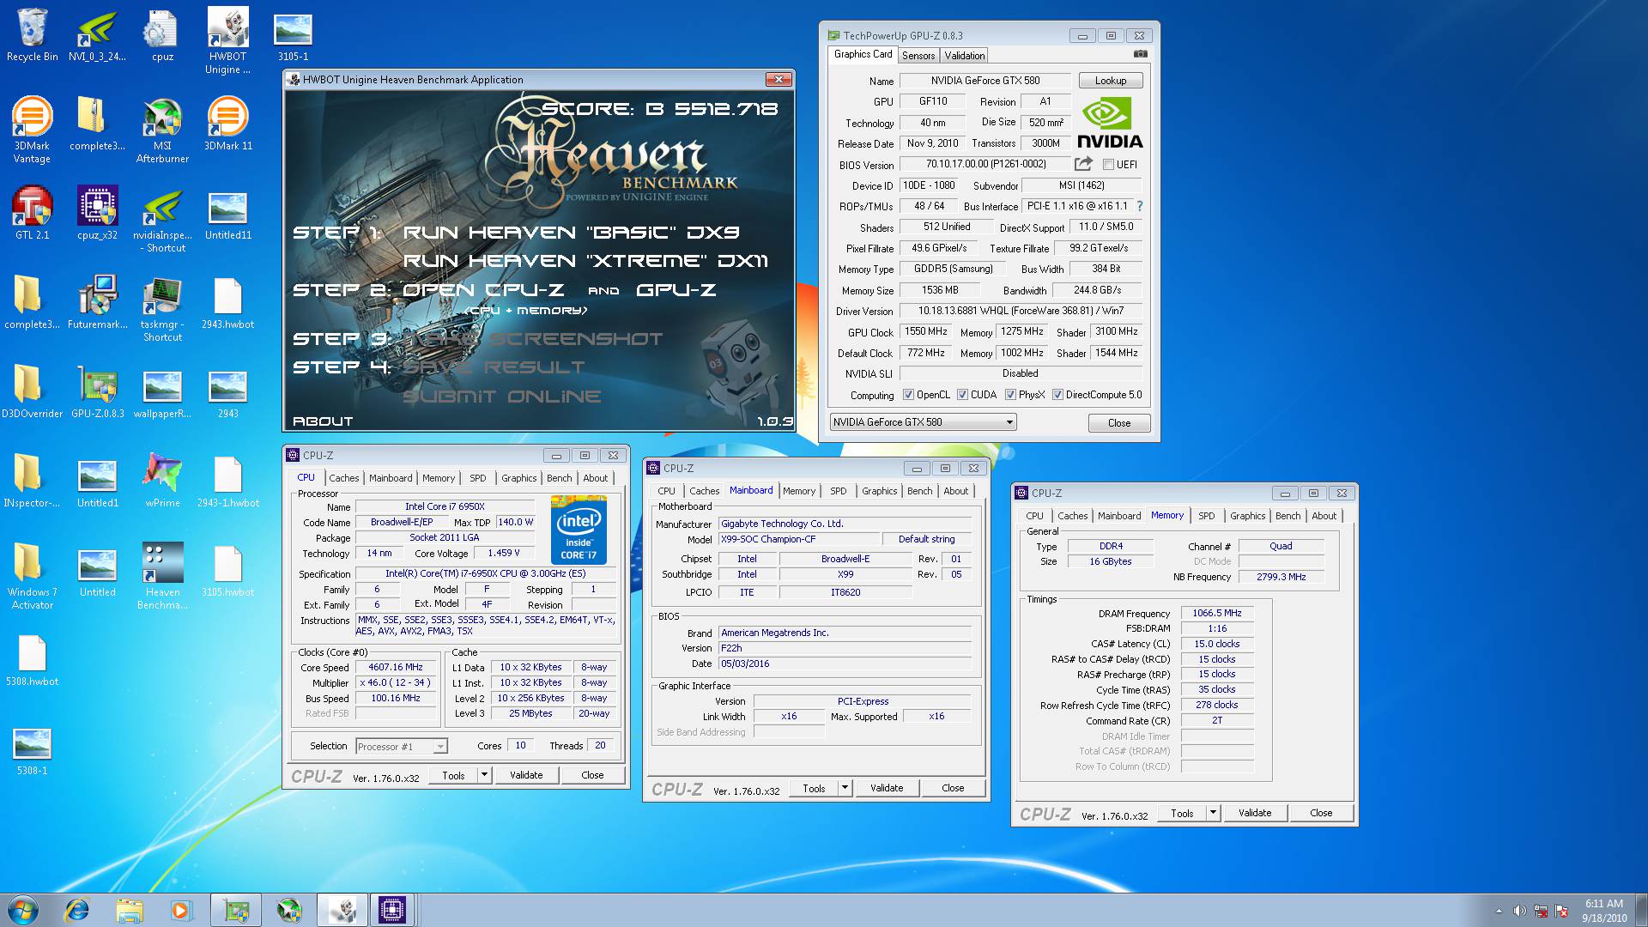1648x927 pixels.
Task: Toggle OpenCL checkbox in GPU-Z
Action: point(908,395)
